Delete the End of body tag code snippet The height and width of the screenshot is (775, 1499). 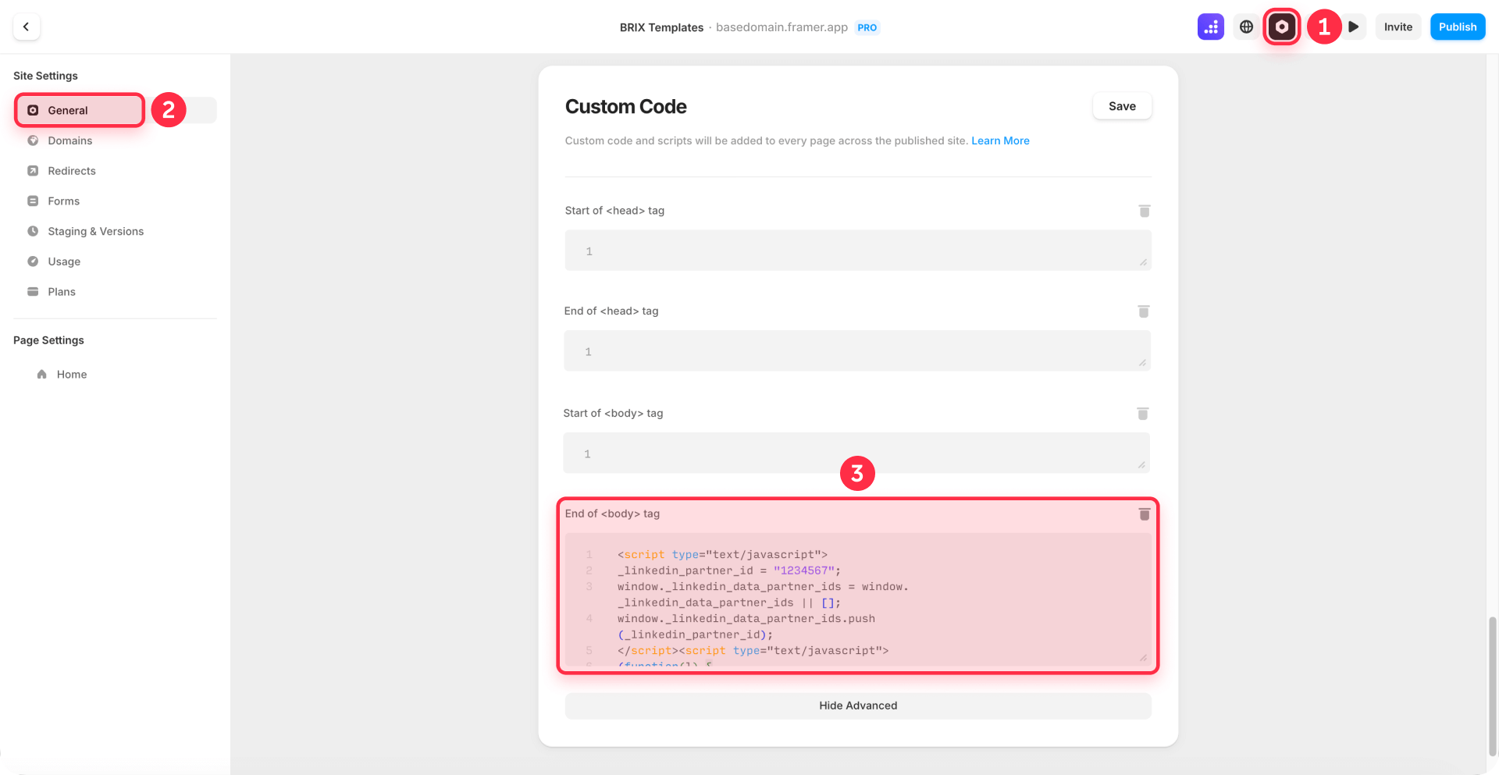coord(1144,514)
